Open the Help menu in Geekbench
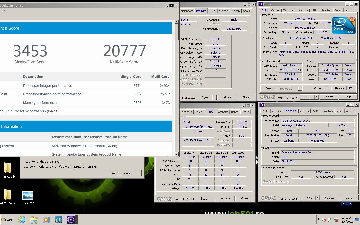 (x=4, y=10)
